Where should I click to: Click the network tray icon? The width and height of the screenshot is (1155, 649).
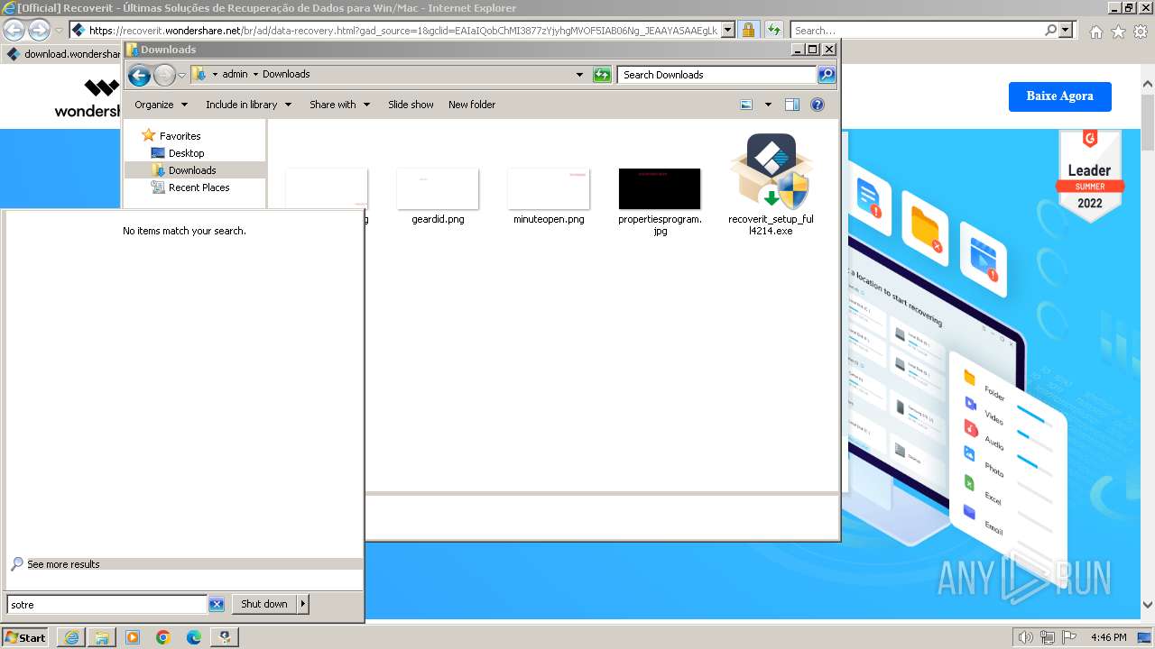pos(1047,637)
